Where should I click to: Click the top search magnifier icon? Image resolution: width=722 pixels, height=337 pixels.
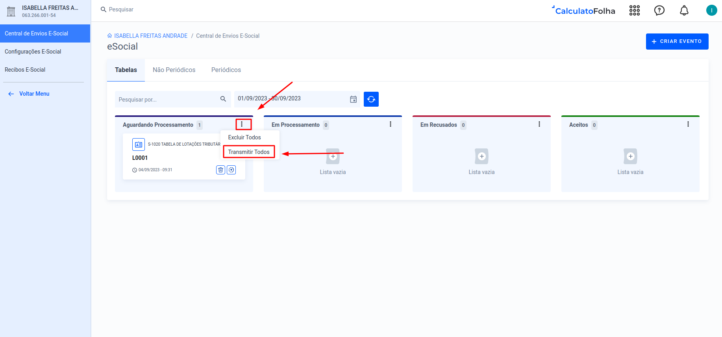tap(104, 9)
